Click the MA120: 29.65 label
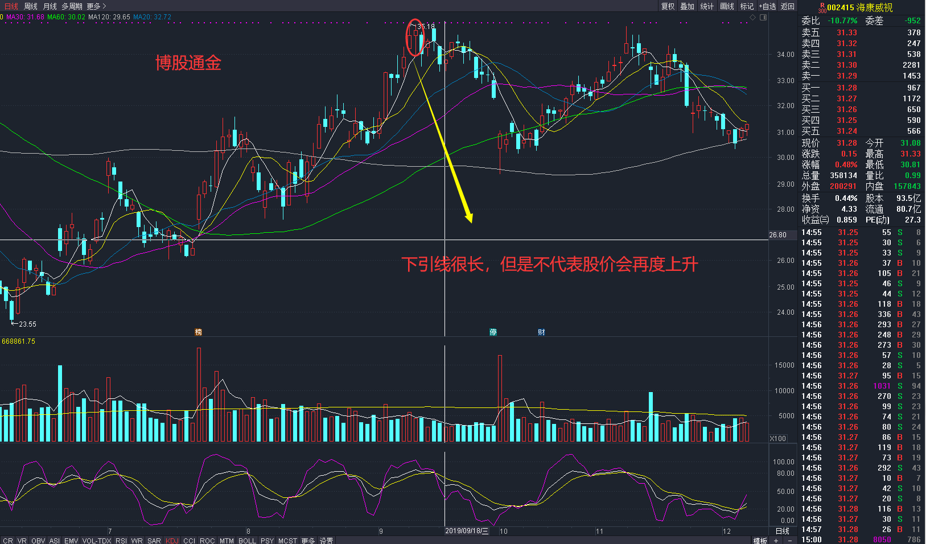The image size is (926, 544). 109,17
